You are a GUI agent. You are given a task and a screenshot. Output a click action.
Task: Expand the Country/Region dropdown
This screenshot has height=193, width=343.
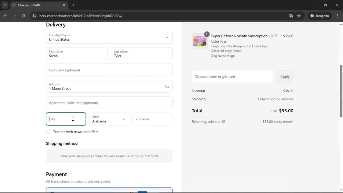[109, 37]
